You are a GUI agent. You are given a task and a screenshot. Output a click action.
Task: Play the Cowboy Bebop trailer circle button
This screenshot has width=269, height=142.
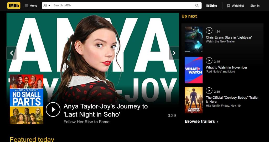[x=209, y=91]
